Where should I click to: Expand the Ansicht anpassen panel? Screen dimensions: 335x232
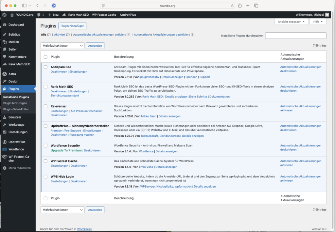(291, 22)
